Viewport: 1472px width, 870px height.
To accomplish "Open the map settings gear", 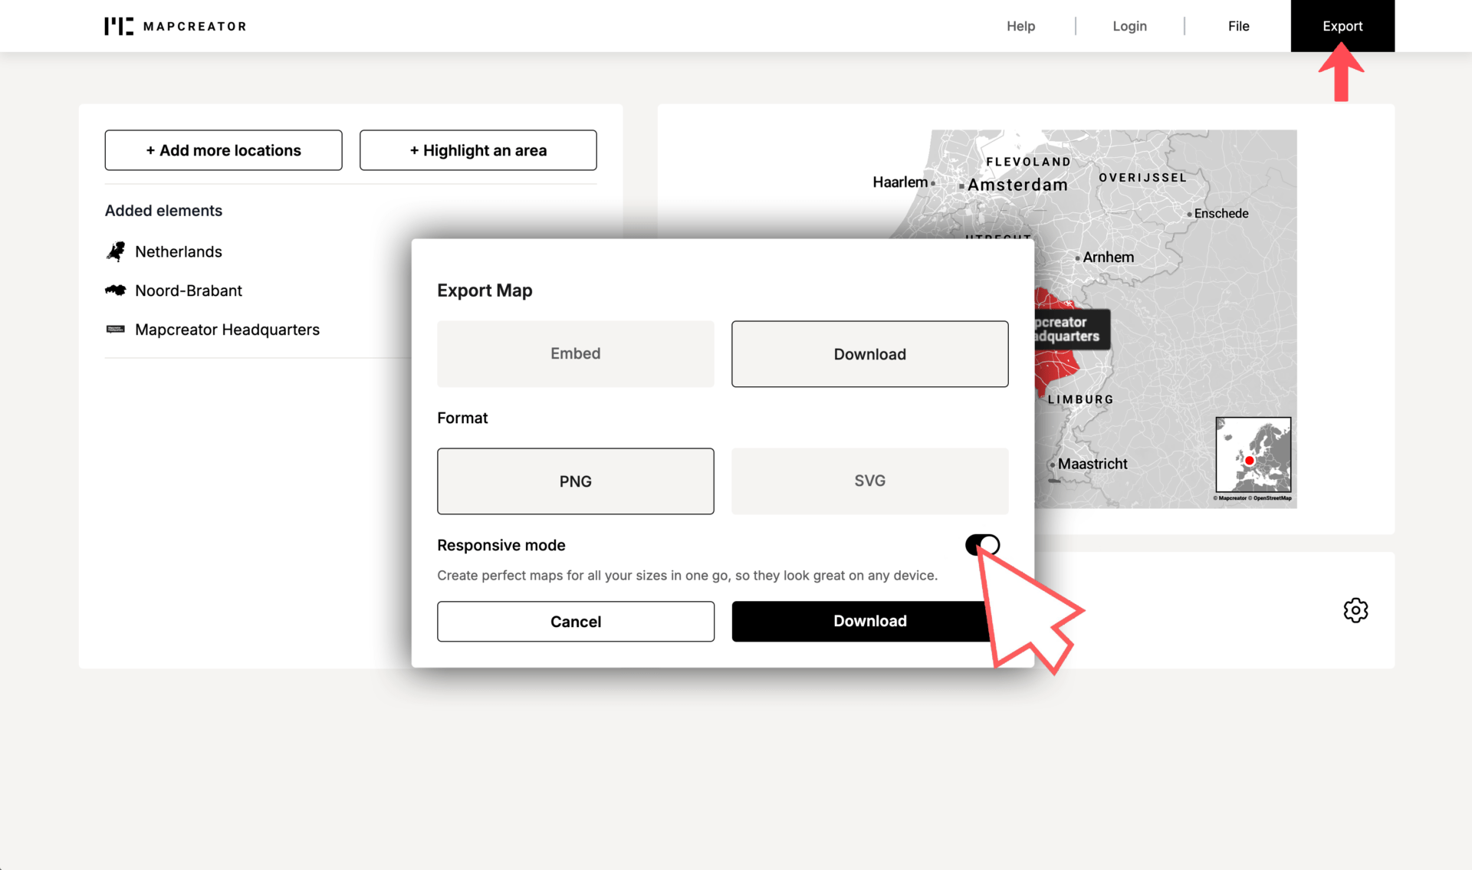I will 1355,610.
